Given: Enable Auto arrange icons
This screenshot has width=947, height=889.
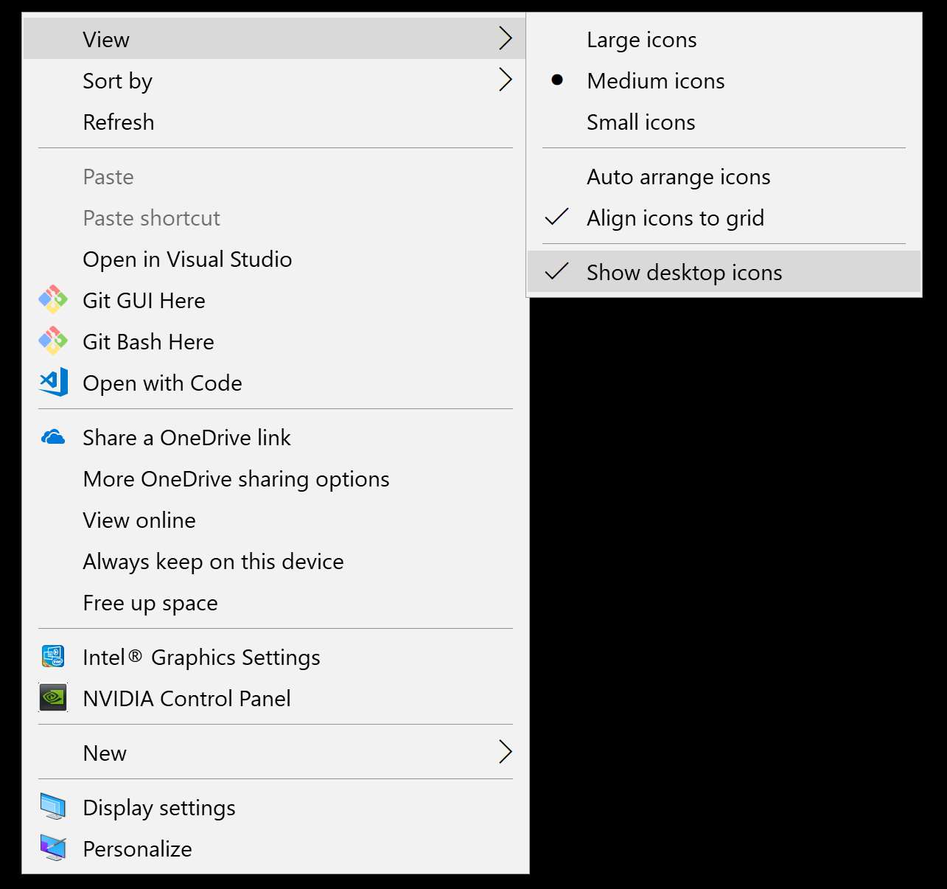Looking at the screenshot, I should [x=678, y=177].
